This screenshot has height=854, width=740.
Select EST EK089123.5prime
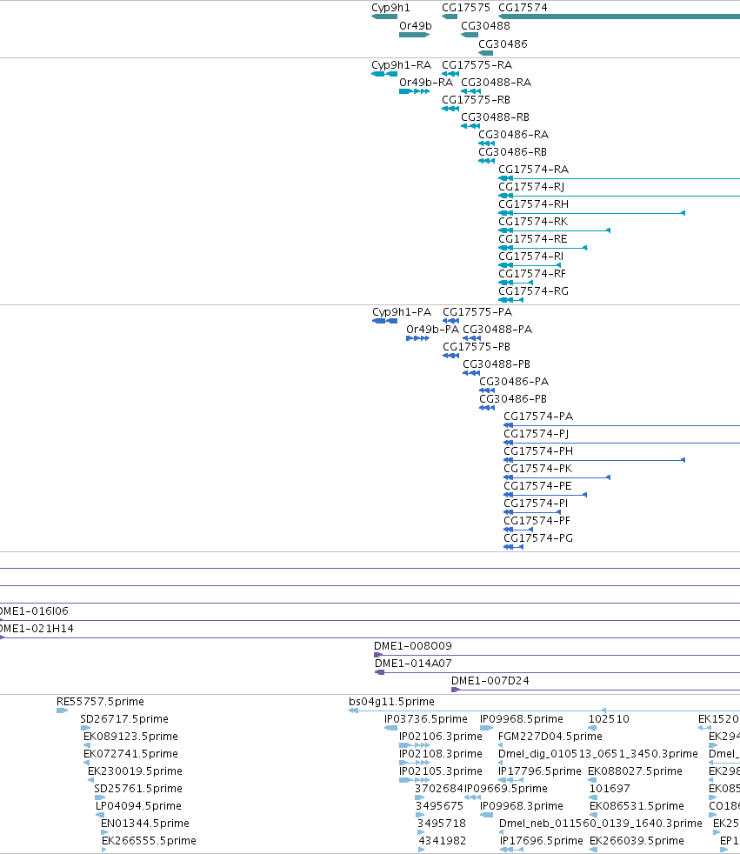pos(130,737)
